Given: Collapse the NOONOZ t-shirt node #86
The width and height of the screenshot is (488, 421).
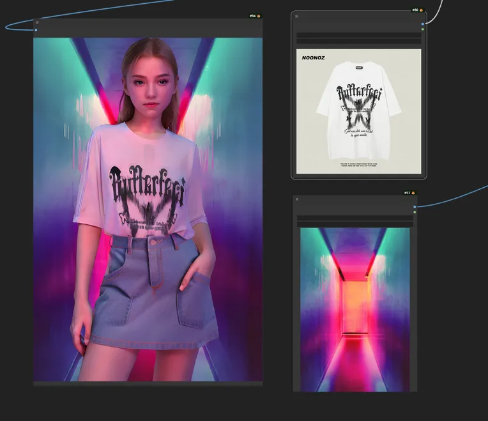Looking at the screenshot, I should (x=296, y=17).
